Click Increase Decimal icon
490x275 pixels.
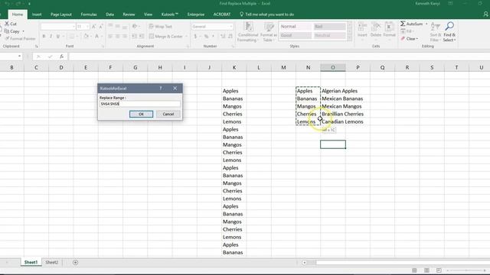pos(223,37)
